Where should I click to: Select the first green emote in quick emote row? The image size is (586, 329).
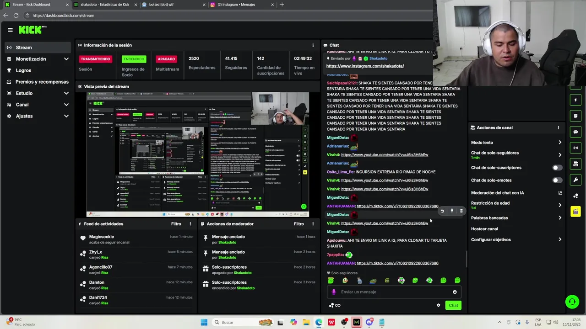pos(331,281)
